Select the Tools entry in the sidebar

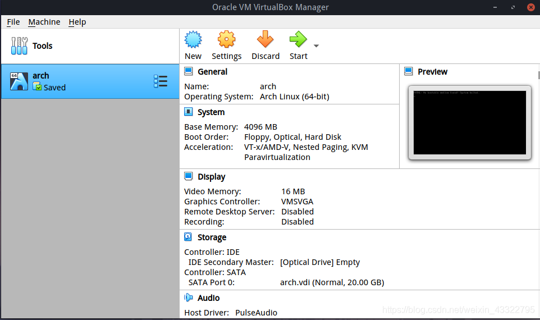(90, 46)
